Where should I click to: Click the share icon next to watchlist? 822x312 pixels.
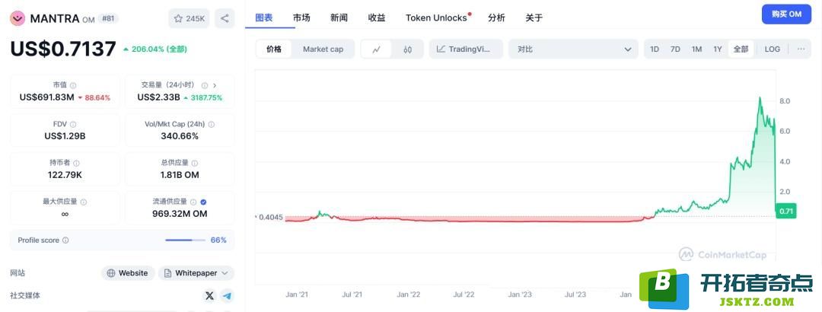[x=225, y=18]
